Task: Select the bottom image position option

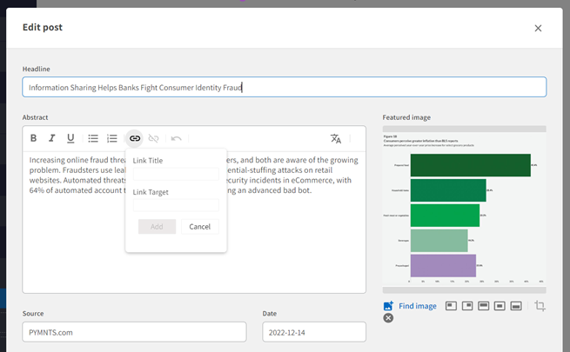Action: click(515, 306)
